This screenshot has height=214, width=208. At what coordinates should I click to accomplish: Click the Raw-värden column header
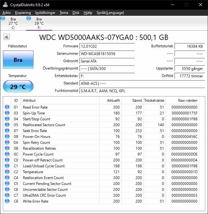click(x=182, y=101)
